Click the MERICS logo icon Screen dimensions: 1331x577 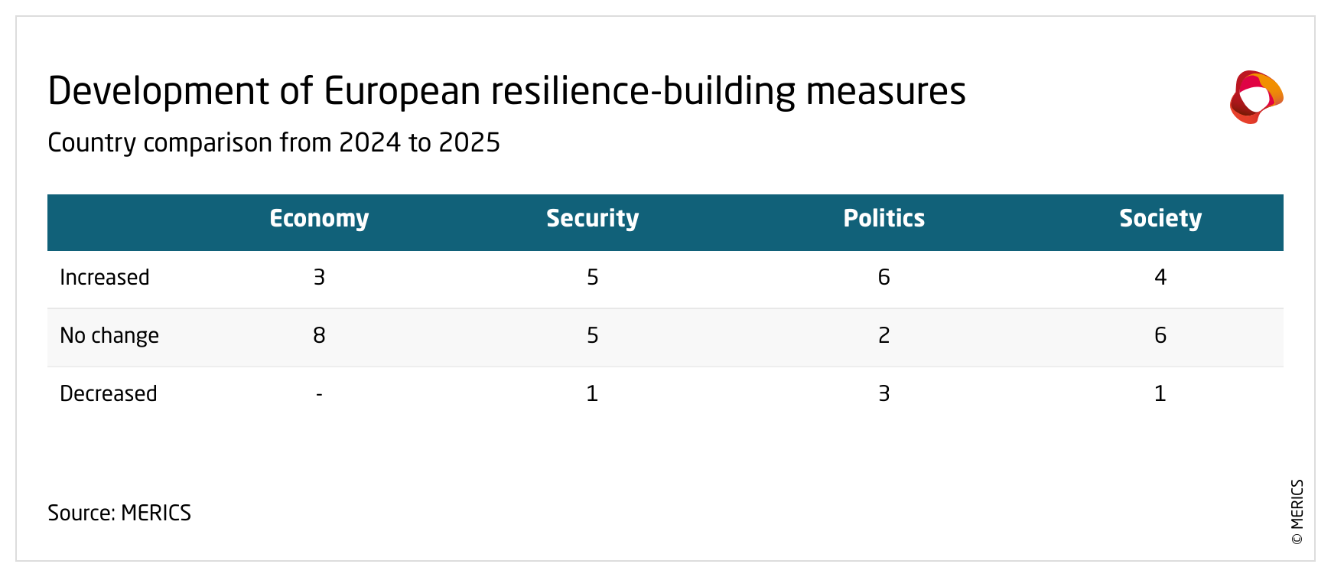[x=1255, y=97]
